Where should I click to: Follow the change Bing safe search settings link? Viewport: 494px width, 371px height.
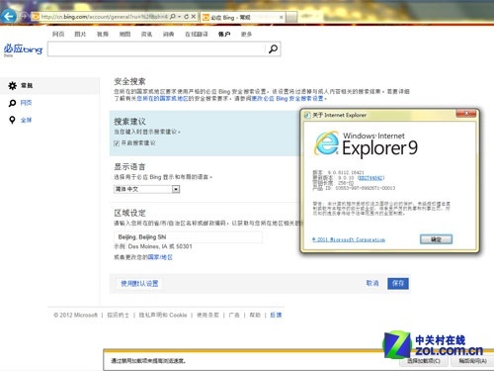coord(288,99)
